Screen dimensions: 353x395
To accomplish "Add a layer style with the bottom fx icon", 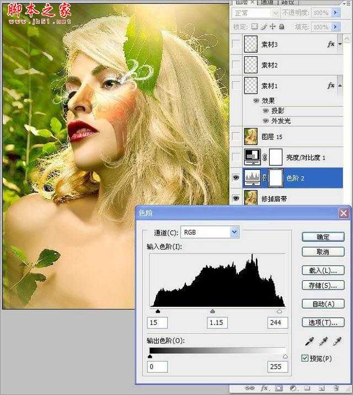I will tap(264, 388).
